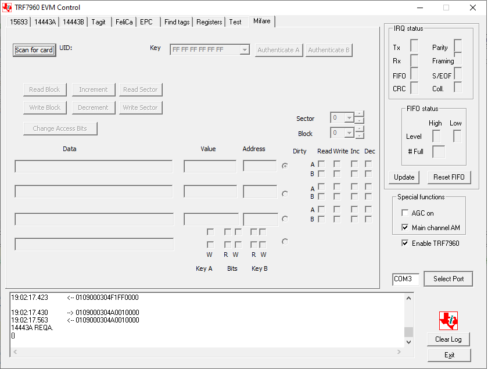Click the log horizontal scroll left arrow
This screenshot has width=488, height=369.
[x=15, y=352]
